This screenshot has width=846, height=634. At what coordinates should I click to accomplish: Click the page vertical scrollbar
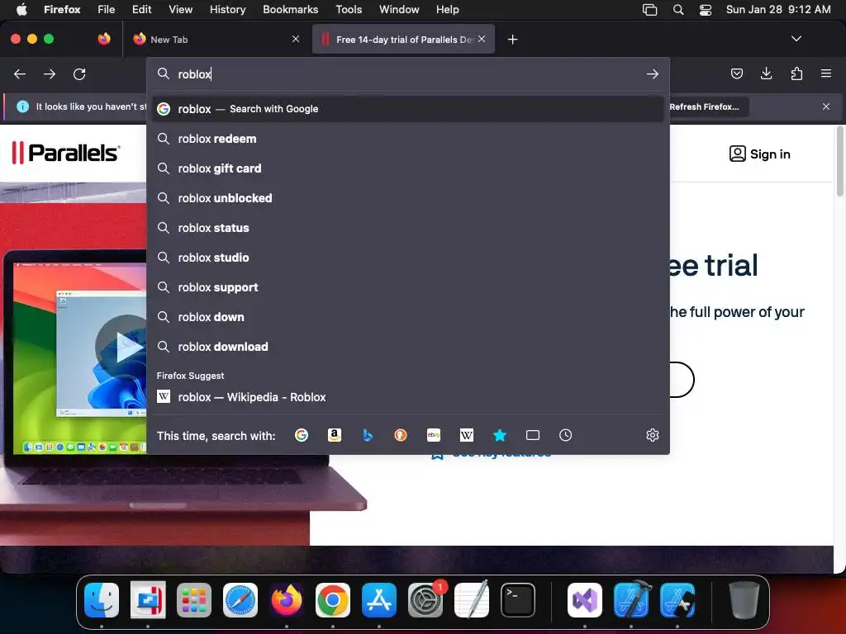pyautogui.click(x=839, y=162)
